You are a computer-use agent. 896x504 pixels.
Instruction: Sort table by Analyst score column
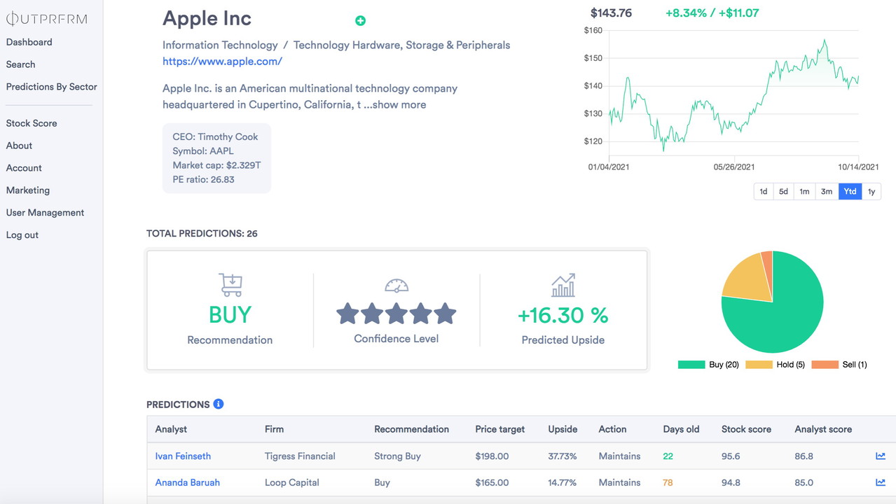pyautogui.click(x=823, y=429)
